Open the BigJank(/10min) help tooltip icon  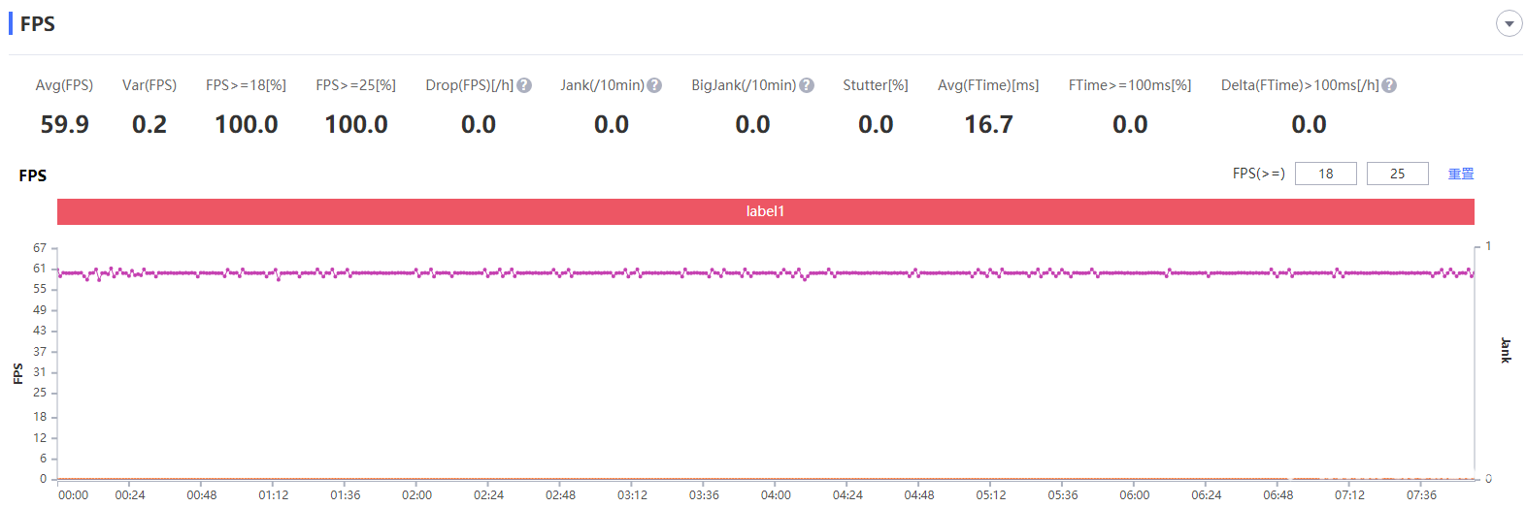pyautogui.click(x=807, y=85)
